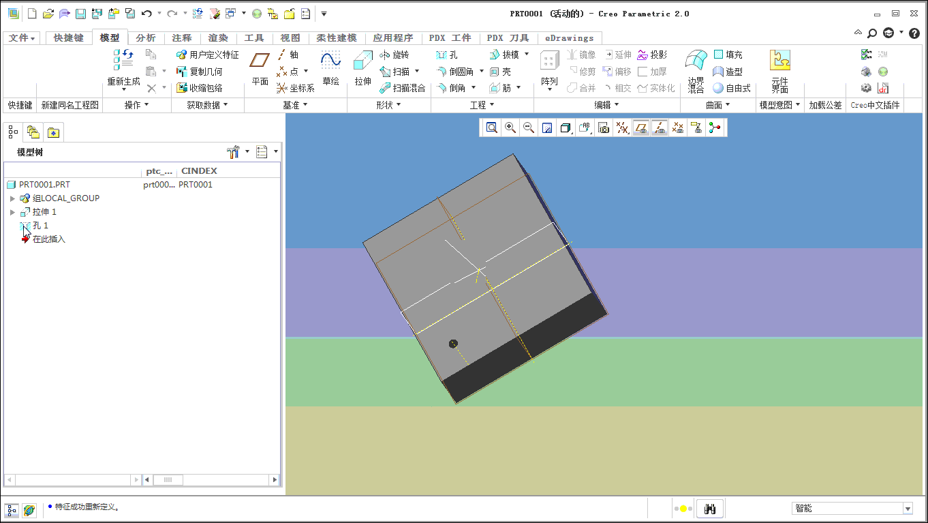Image resolution: width=928 pixels, height=523 pixels.
Task: Open the 基准 group dropdown
Action: [295, 105]
